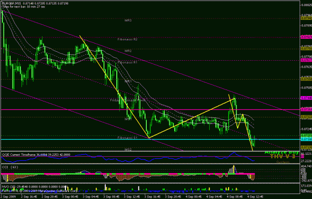Click the 414.740 CCI scale value
The image size is (312, 199).
tap(307, 166)
